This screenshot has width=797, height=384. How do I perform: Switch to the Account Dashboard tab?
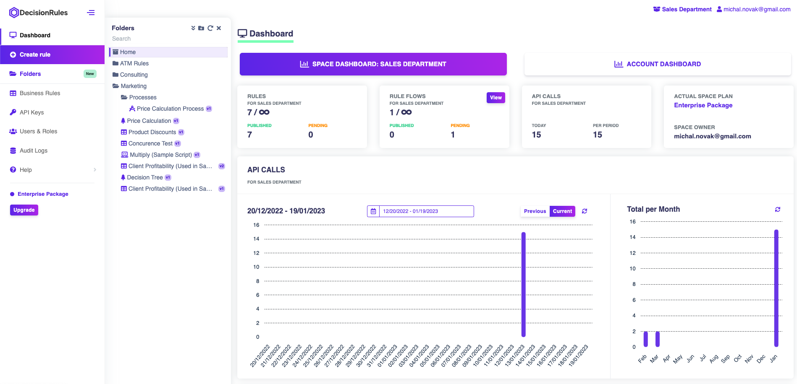tap(658, 64)
